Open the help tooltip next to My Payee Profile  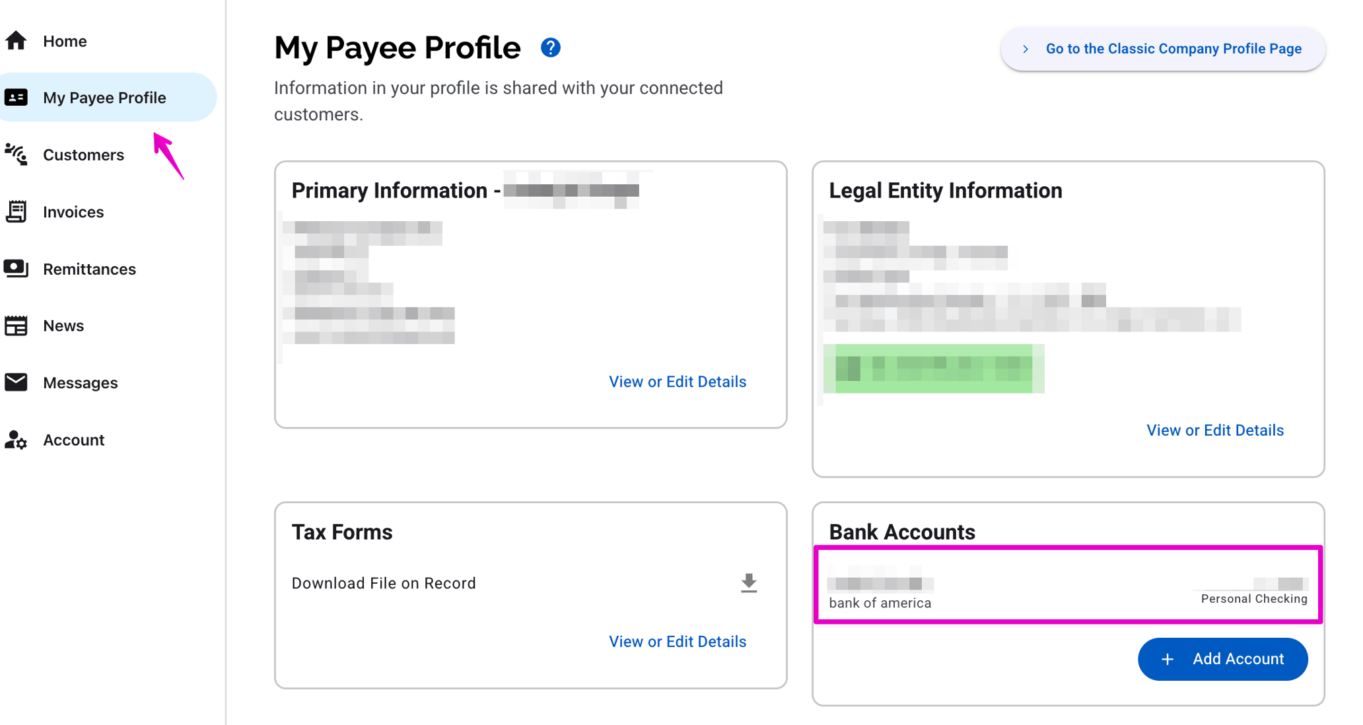tap(550, 47)
